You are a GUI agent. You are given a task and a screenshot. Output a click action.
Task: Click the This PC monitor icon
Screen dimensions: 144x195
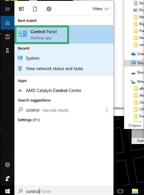pyautogui.click(x=133, y=63)
